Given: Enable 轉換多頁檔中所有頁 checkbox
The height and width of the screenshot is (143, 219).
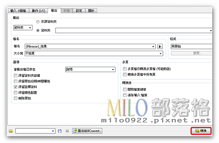Looking at the screenshot, I should coord(125,74).
